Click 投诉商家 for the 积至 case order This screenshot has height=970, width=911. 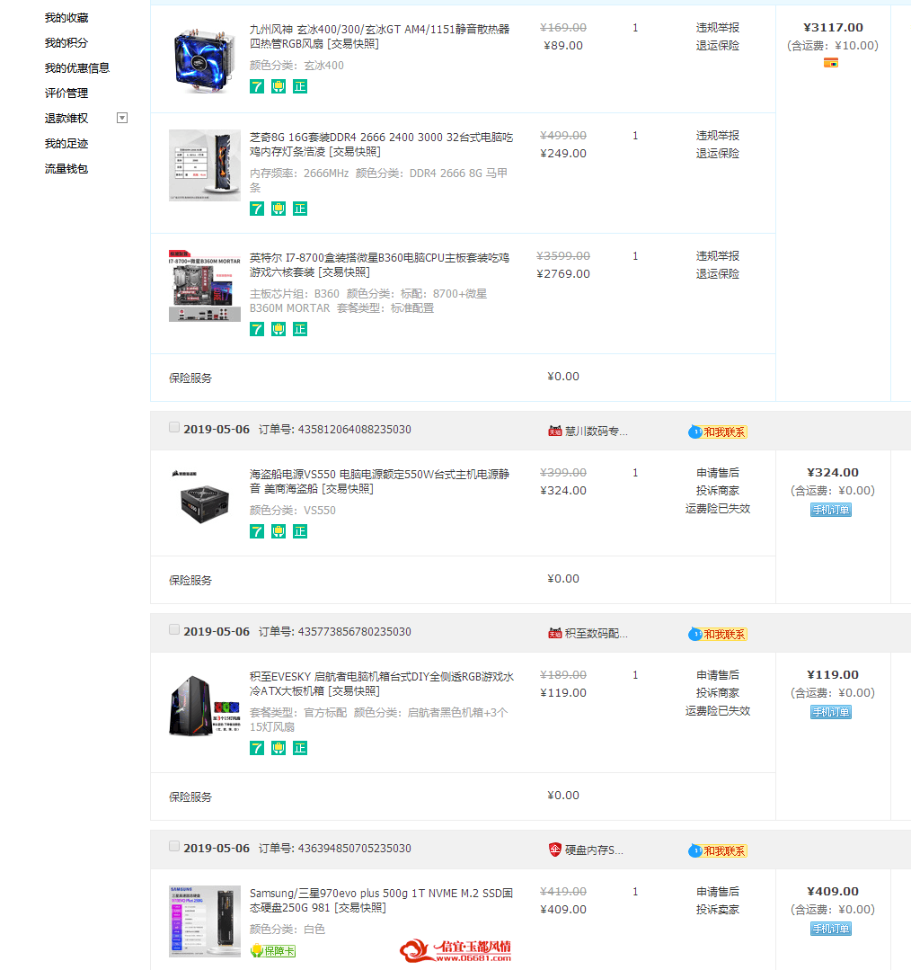[718, 693]
